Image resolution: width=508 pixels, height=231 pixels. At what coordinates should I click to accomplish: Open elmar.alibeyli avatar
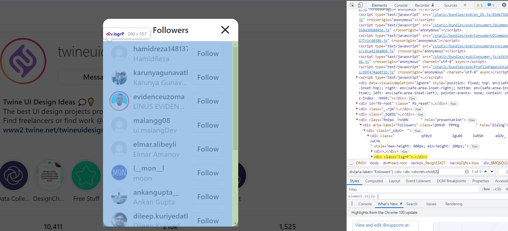(119, 149)
